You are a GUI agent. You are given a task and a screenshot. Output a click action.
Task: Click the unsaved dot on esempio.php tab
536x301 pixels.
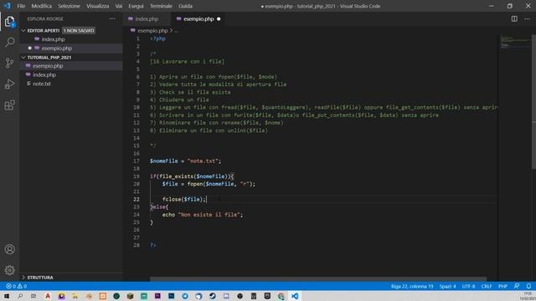(219, 18)
